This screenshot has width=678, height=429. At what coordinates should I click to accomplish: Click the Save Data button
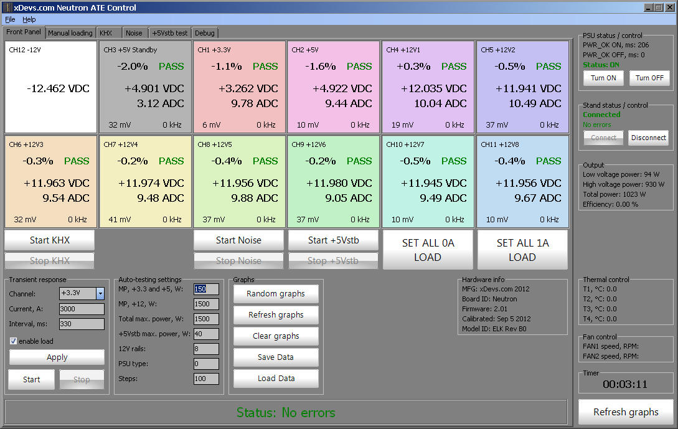tap(276, 357)
